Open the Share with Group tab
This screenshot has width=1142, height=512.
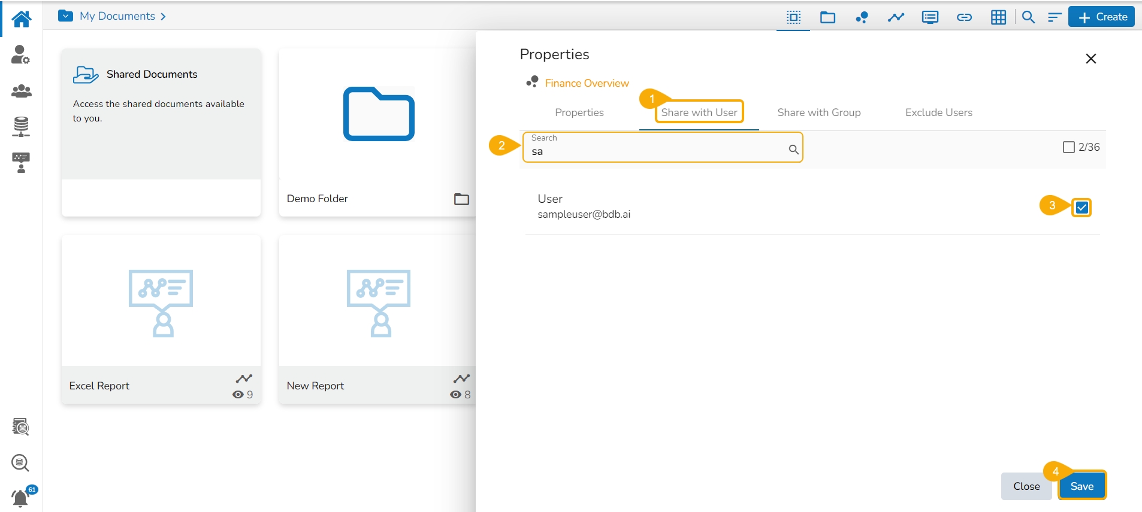click(819, 112)
